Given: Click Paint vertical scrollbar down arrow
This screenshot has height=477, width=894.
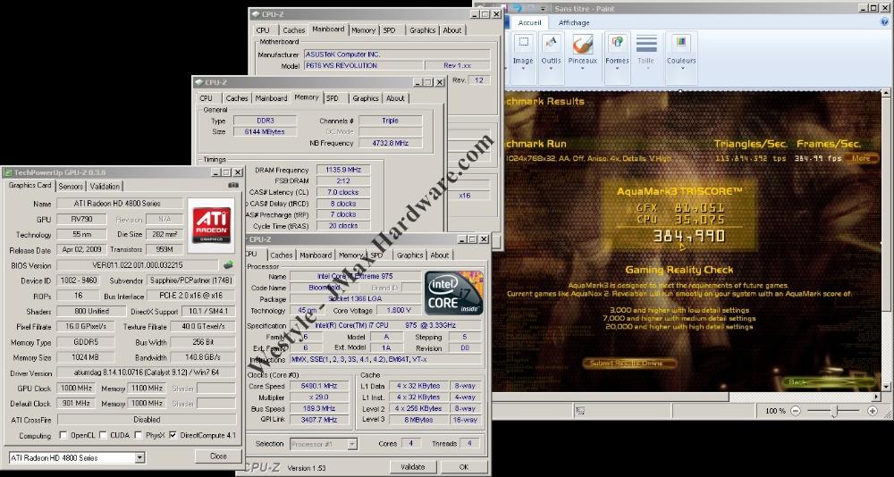Looking at the screenshot, I should tap(886, 387).
